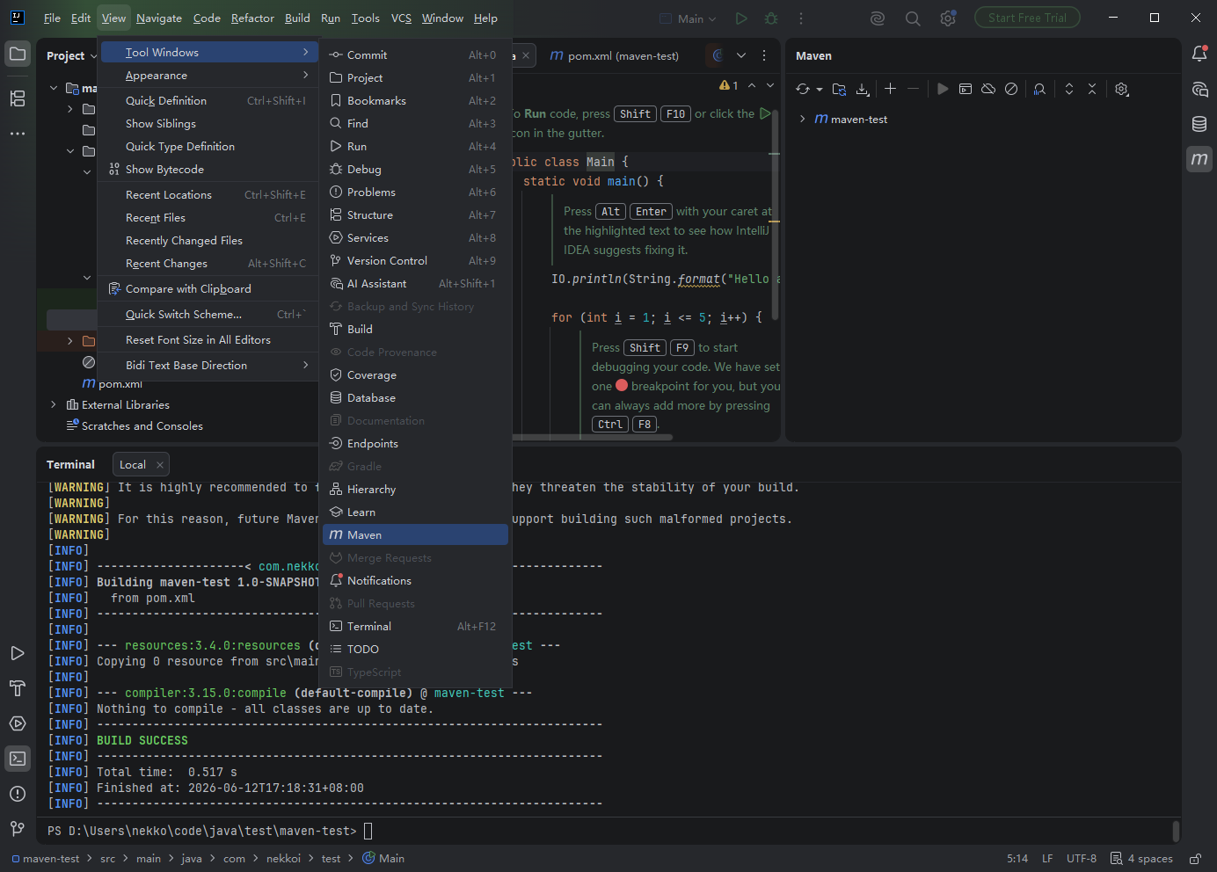
Task: Click Analyze Dependencies icon in Maven toolbar
Action: point(1039,89)
